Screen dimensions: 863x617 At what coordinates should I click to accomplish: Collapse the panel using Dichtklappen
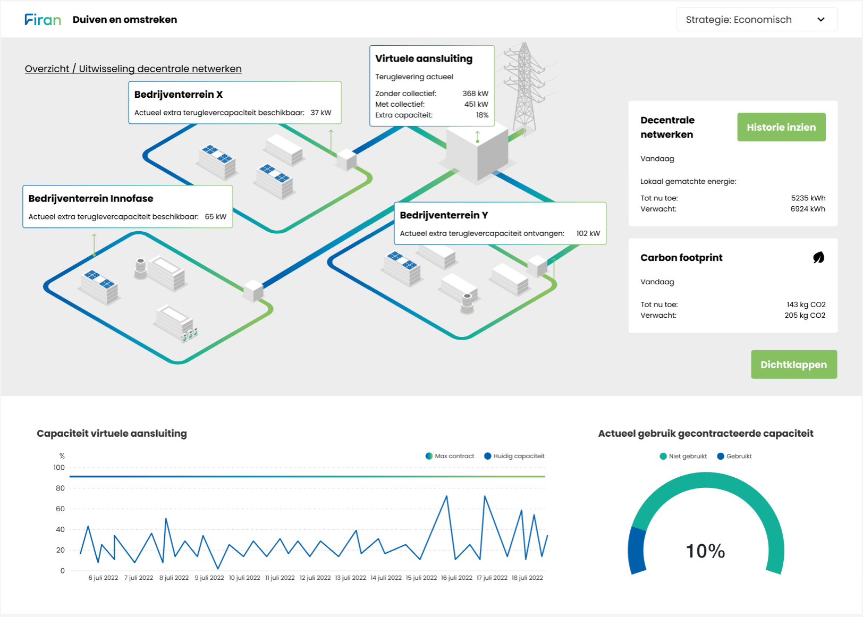[x=793, y=365]
